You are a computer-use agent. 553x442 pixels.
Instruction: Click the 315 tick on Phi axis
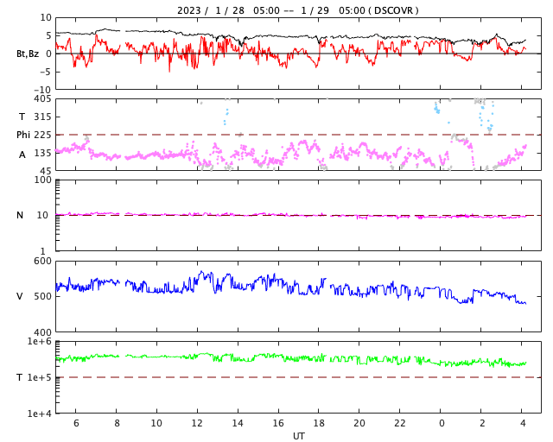pos(42,117)
